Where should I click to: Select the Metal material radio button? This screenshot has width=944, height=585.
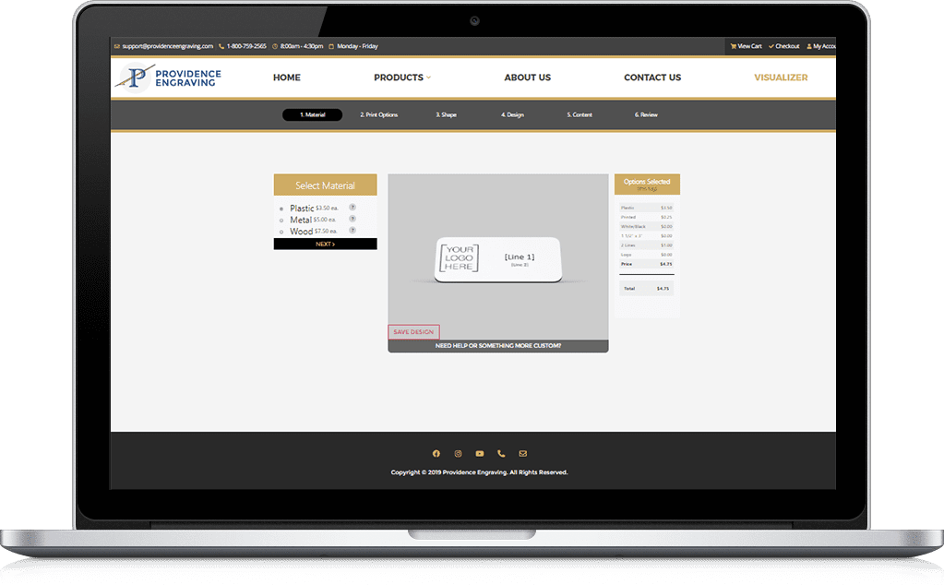(x=281, y=221)
